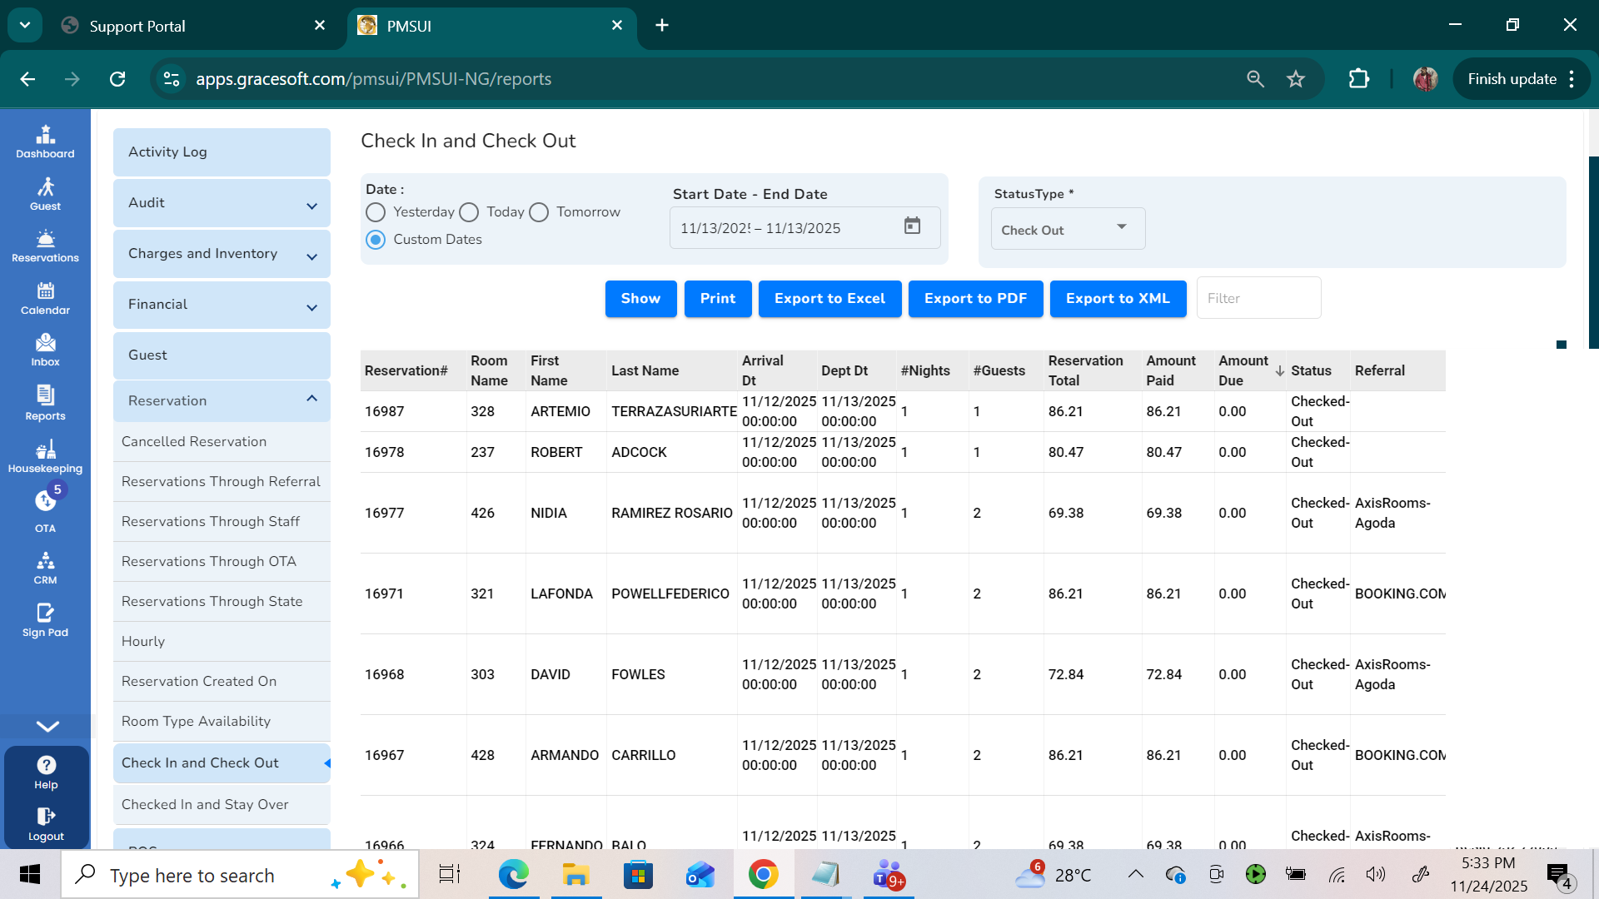Click the date range calendar picker icon
This screenshot has height=899, width=1599.
tap(912, 226)
